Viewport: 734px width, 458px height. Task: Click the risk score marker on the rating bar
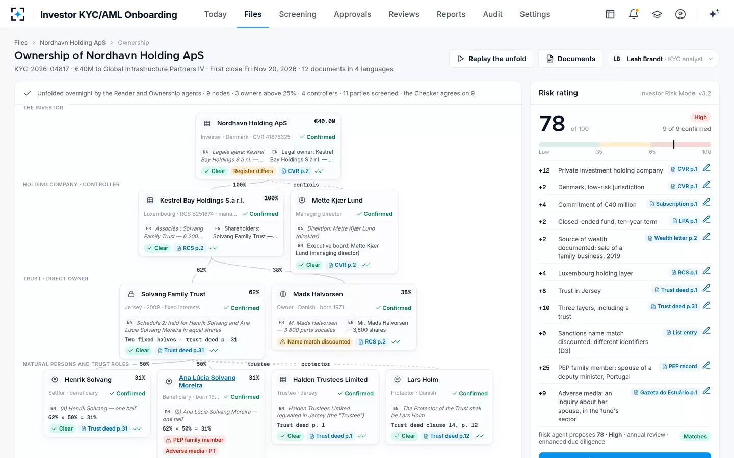tap(673, 145)
